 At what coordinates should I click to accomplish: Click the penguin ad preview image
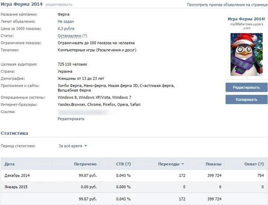point(246,53)
